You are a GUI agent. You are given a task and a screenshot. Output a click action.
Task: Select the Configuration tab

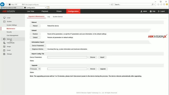(73, 11)
